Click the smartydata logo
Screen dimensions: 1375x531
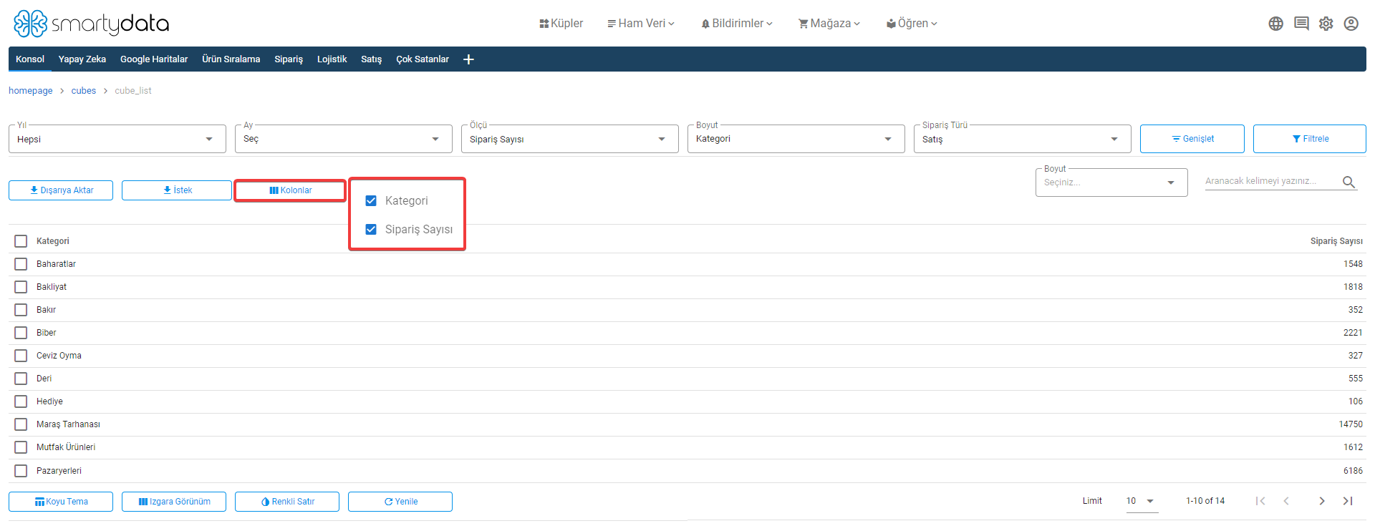coord(91,24)
